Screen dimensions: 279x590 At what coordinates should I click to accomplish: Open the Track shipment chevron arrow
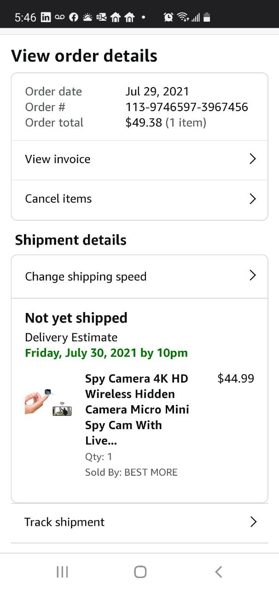point(252,522)
